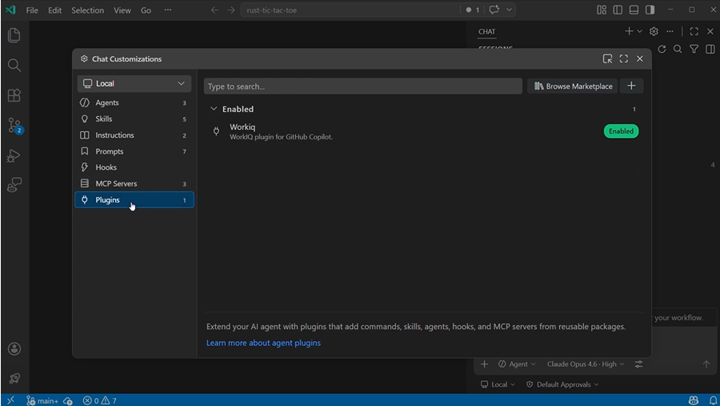Toggle the primary sidebar layout icon

[x=618, y=10]
